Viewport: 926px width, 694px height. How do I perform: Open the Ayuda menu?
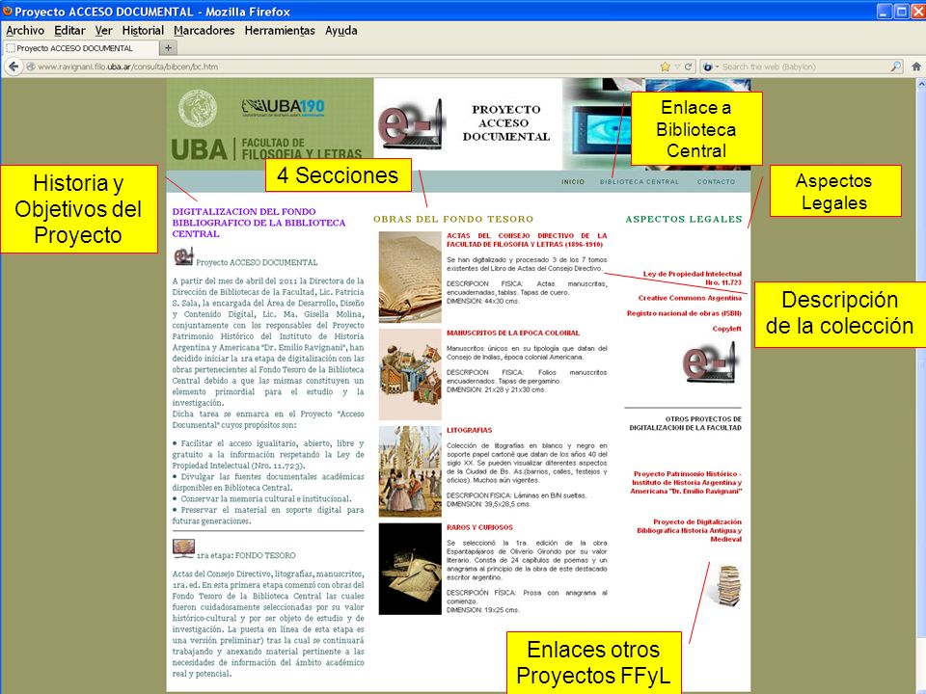tap(340, 30)
